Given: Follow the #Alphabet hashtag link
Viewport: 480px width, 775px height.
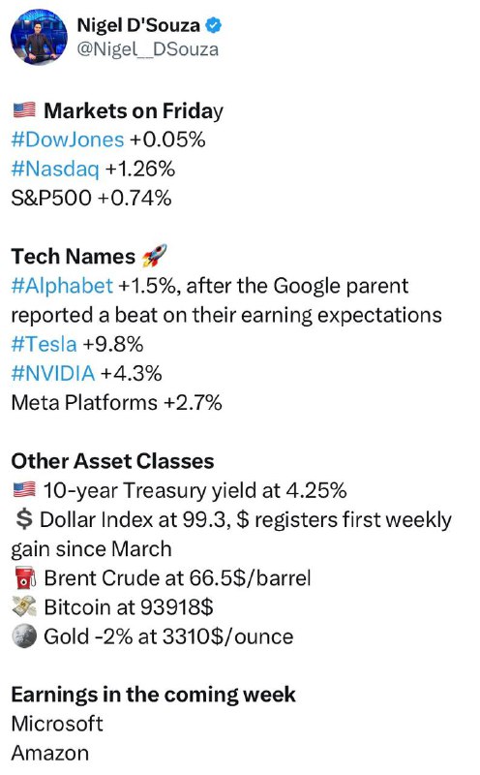Looking at the screenshot, I should pos(62,286).
